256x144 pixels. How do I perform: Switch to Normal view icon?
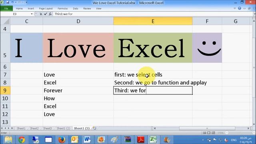[204, 133]
